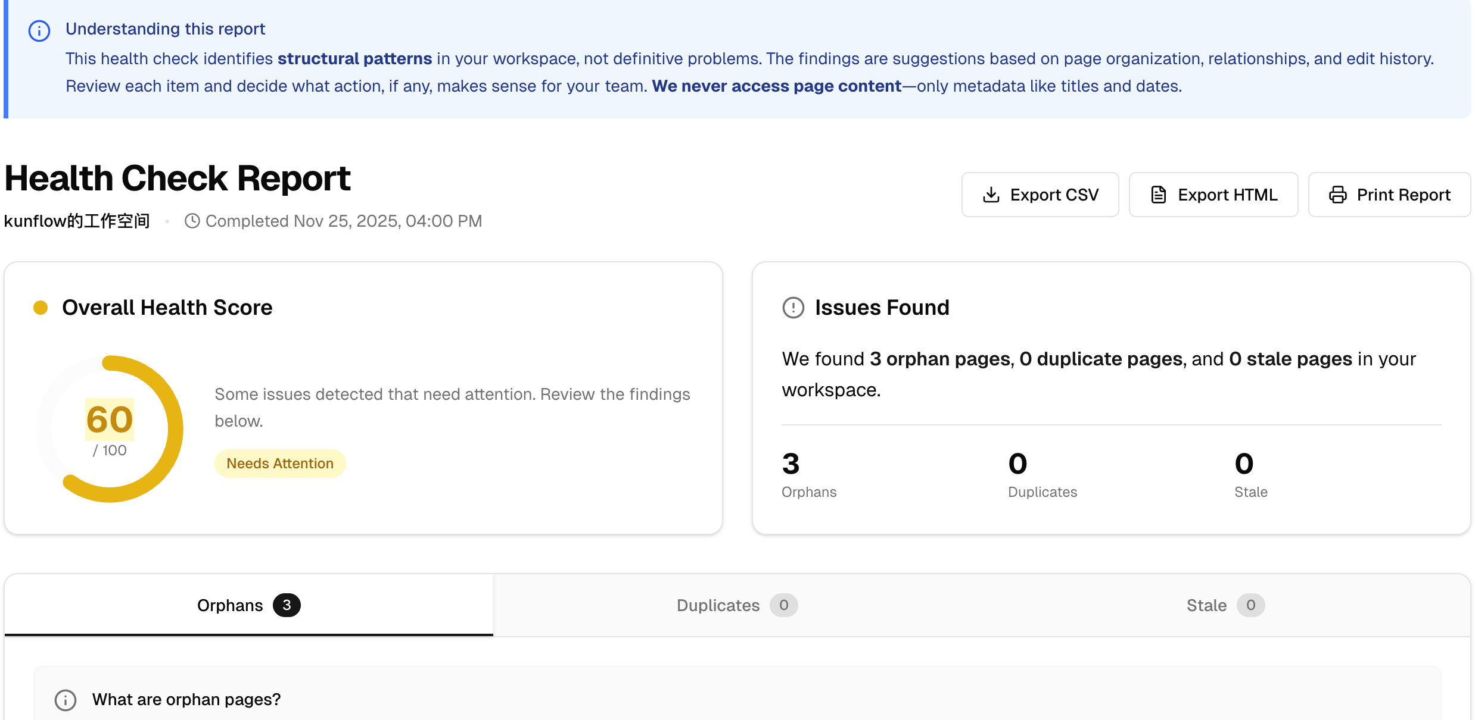Switch to the Duplicates tab
Screen dimensions: 1475x720
point(736,605)
